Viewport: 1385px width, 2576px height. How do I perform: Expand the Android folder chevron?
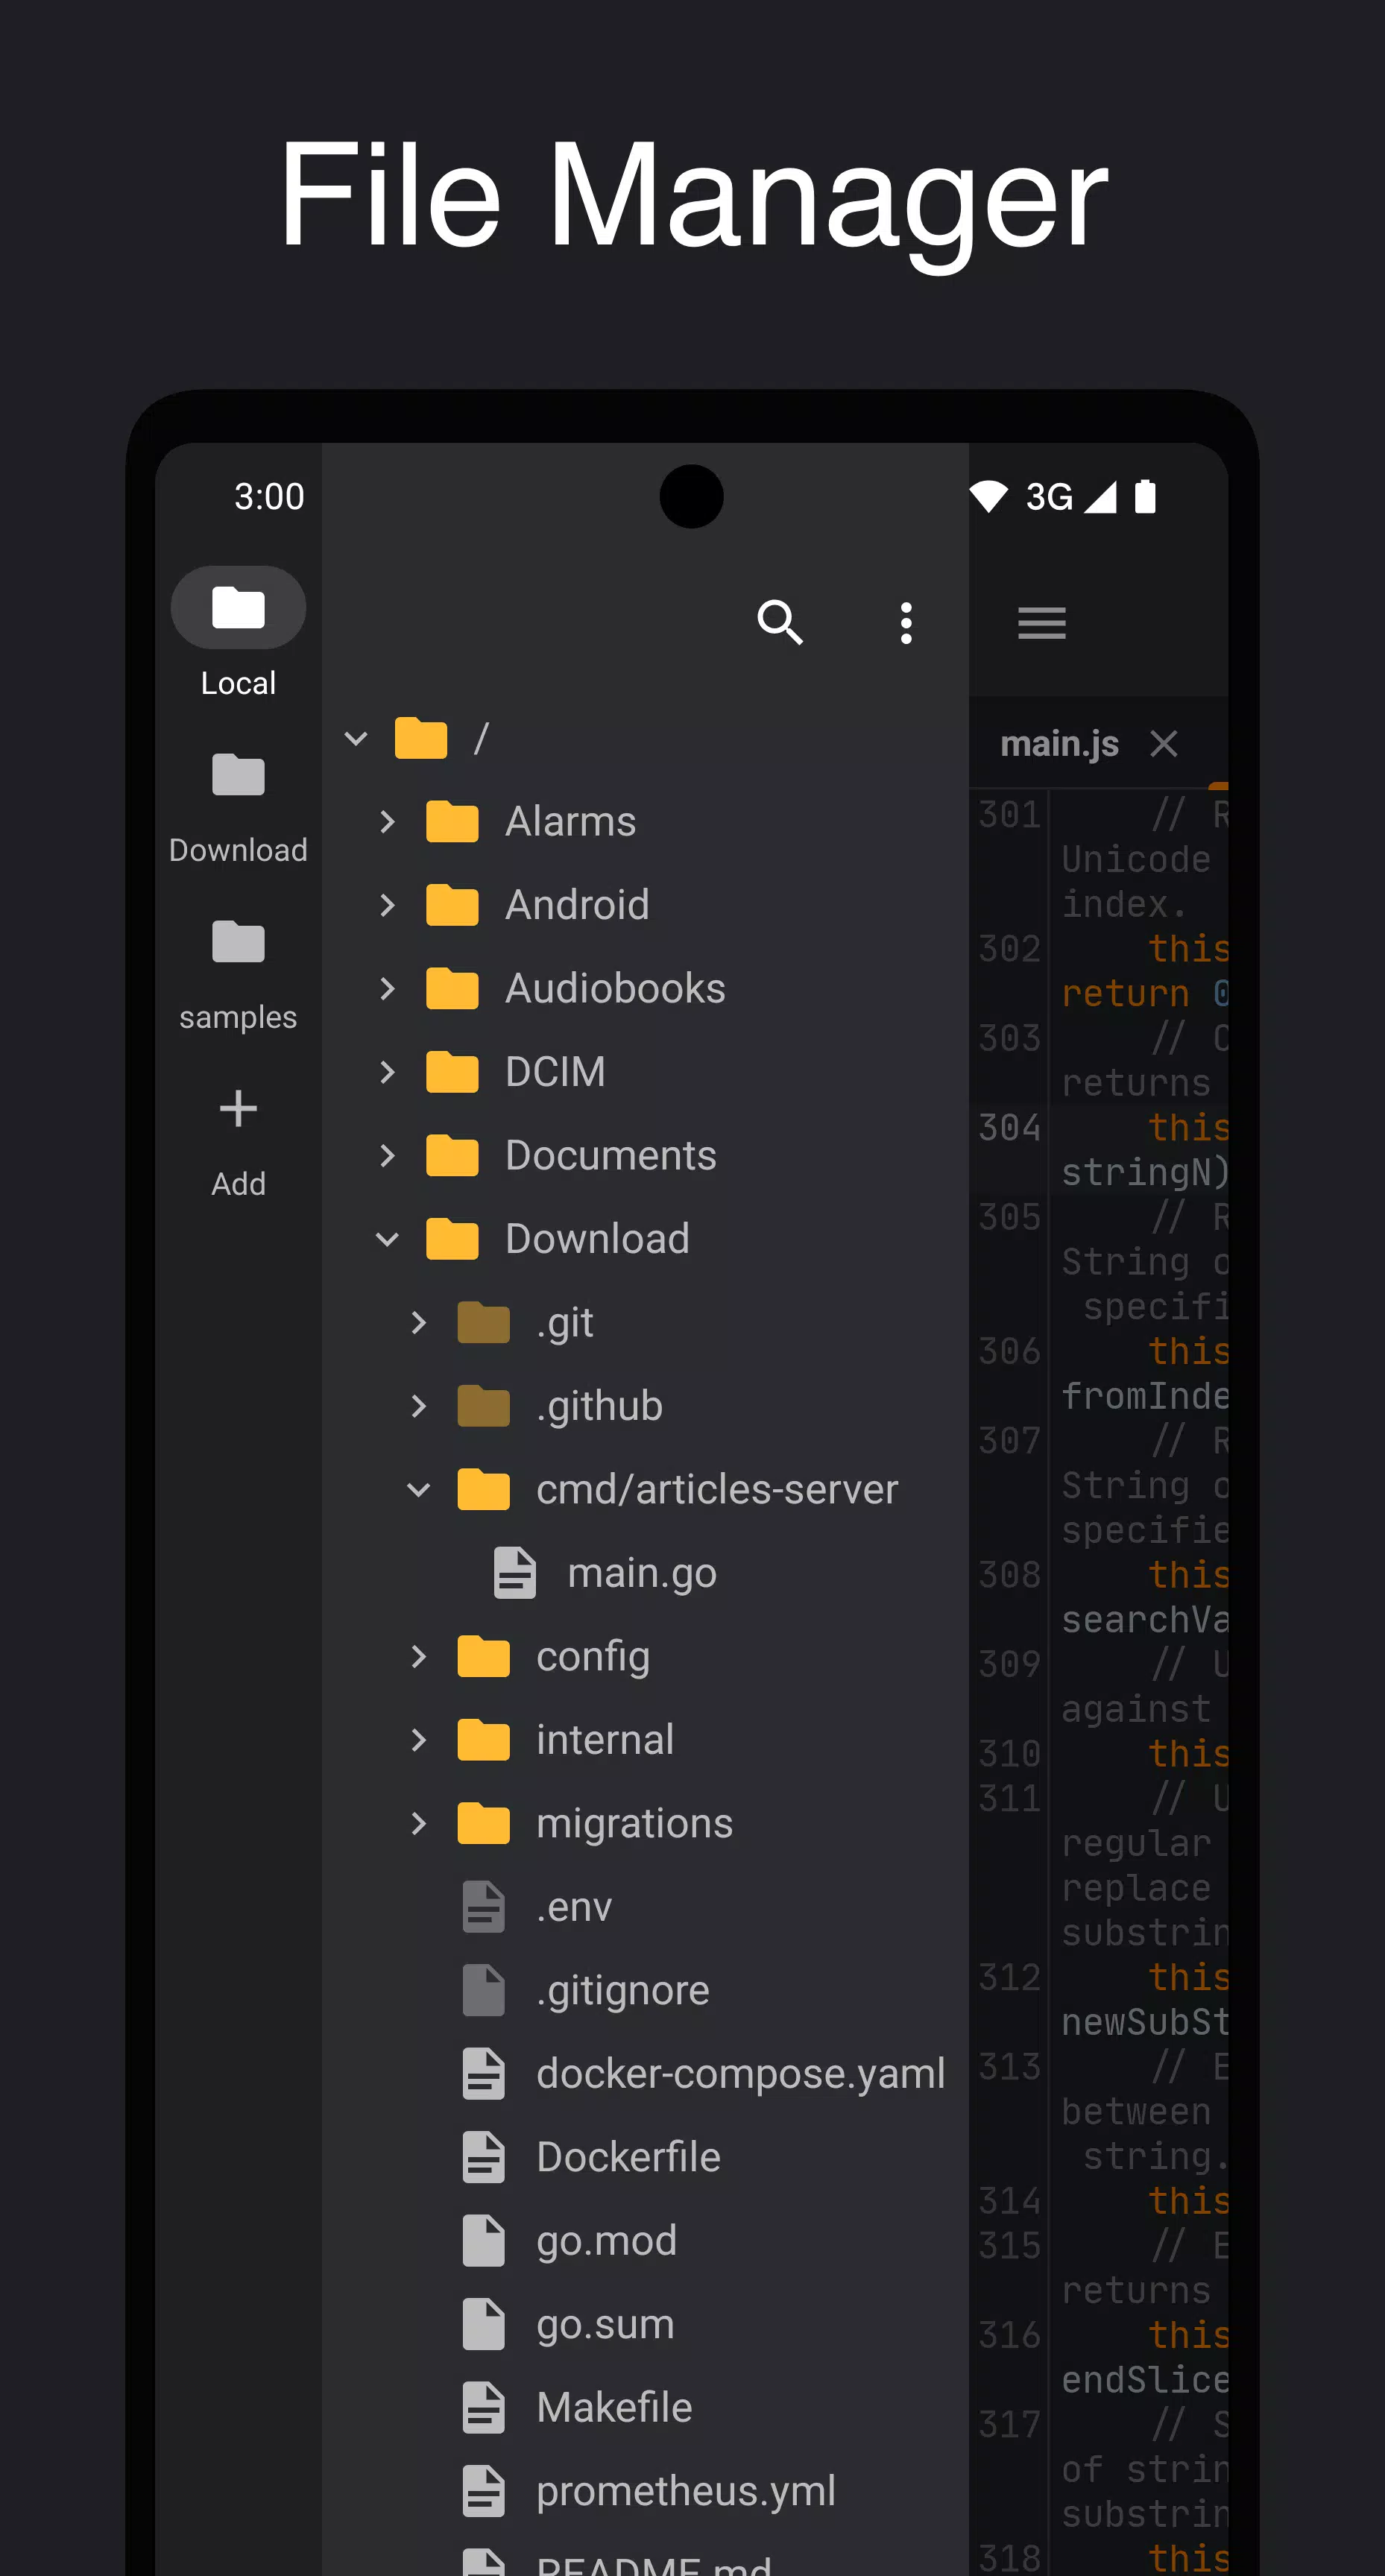[387, 906]
